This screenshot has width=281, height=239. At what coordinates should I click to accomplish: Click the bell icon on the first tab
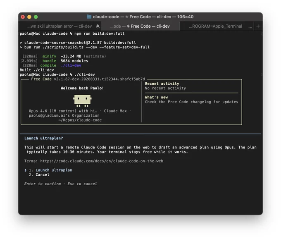(x=98, y=26)
